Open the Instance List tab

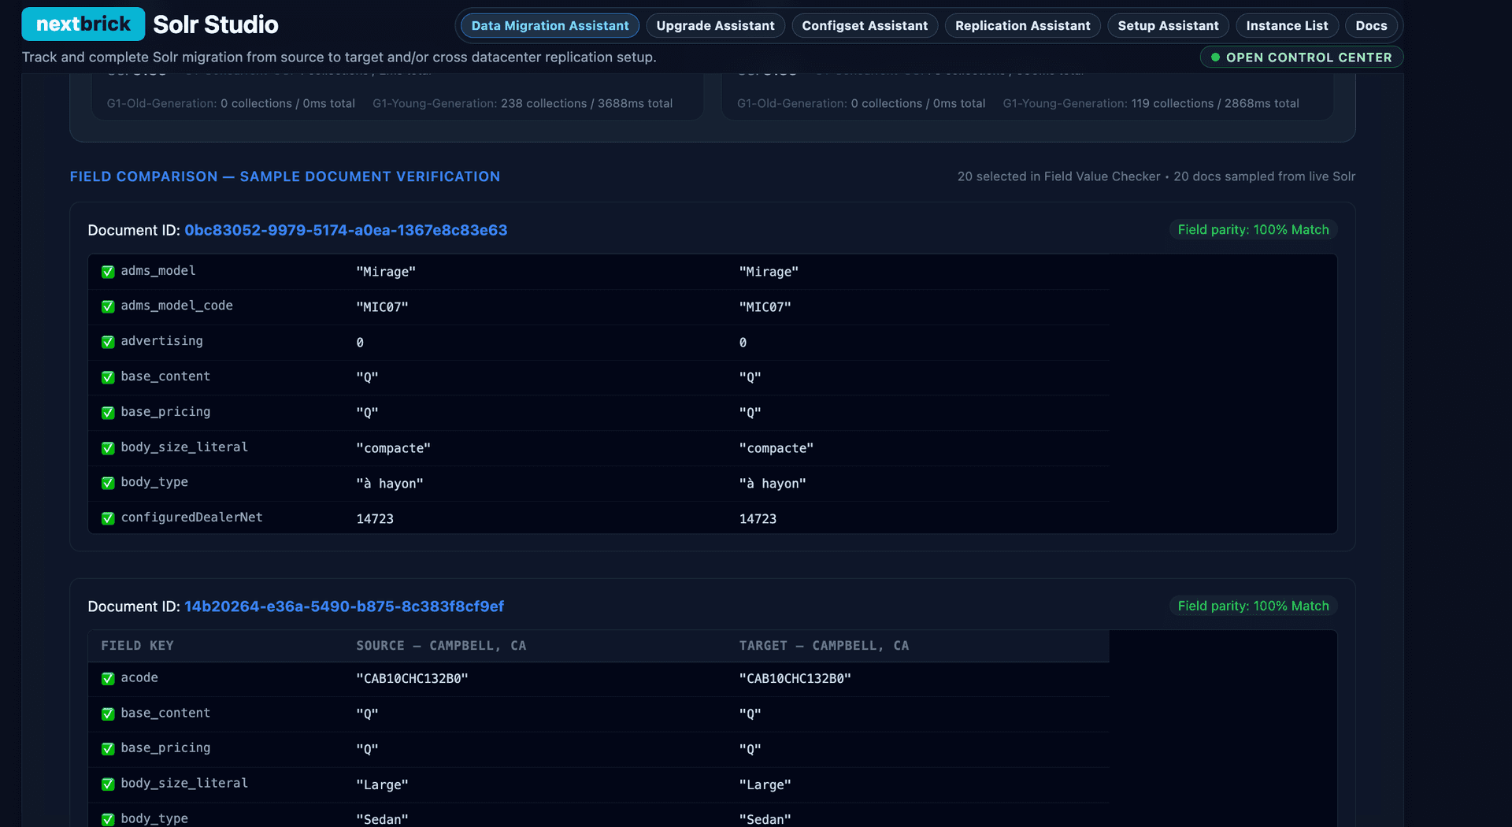pos(1287,25)
